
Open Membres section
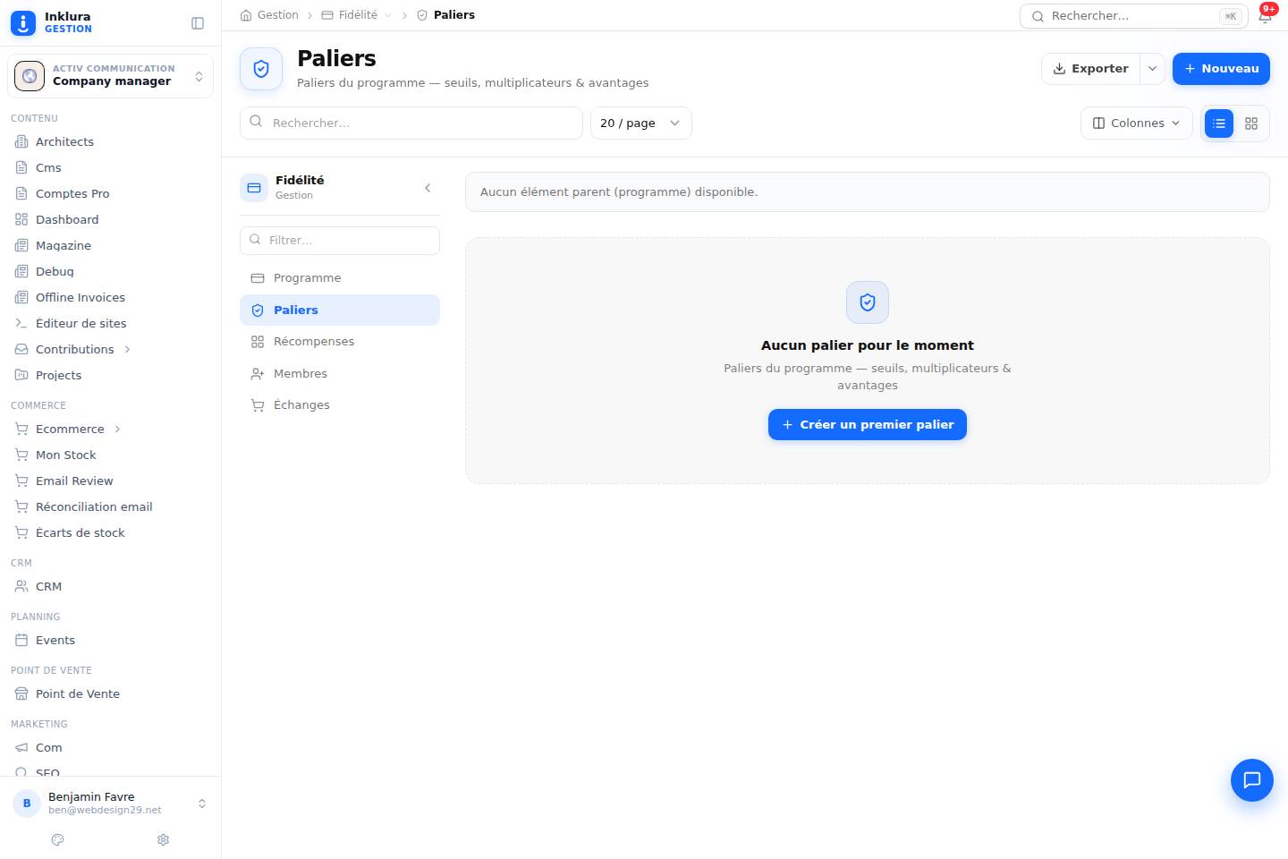point(339,373)
